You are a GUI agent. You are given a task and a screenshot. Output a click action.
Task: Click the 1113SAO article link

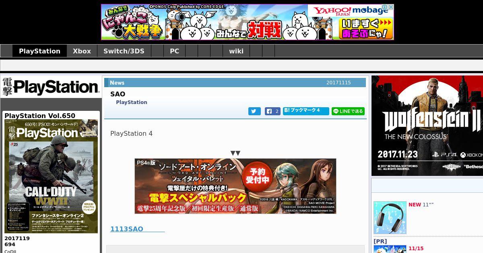137,229
